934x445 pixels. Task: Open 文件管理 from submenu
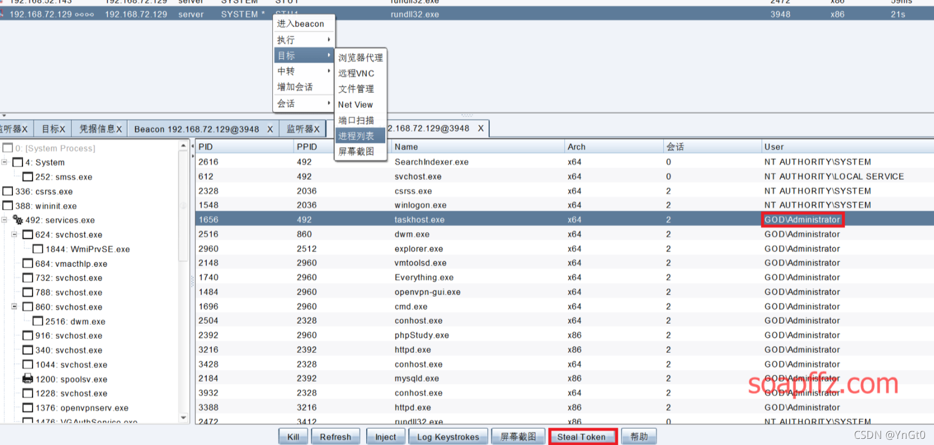pyautogui.click(x=361, y=89)
